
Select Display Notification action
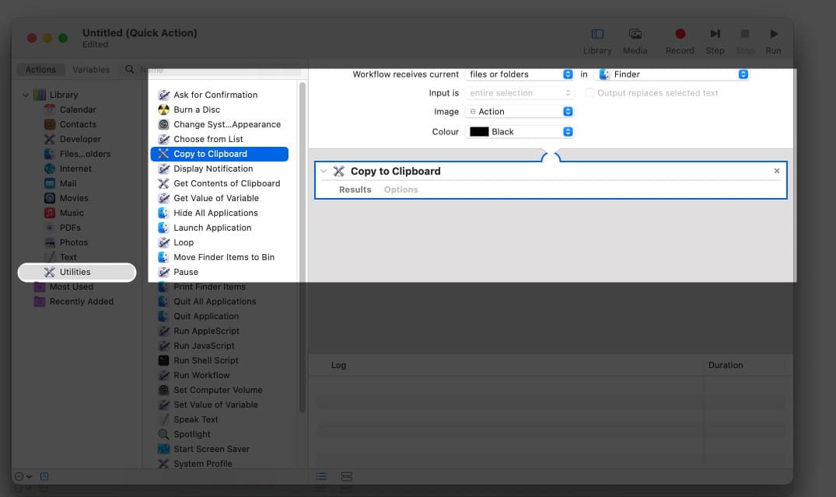pos(213,169)
